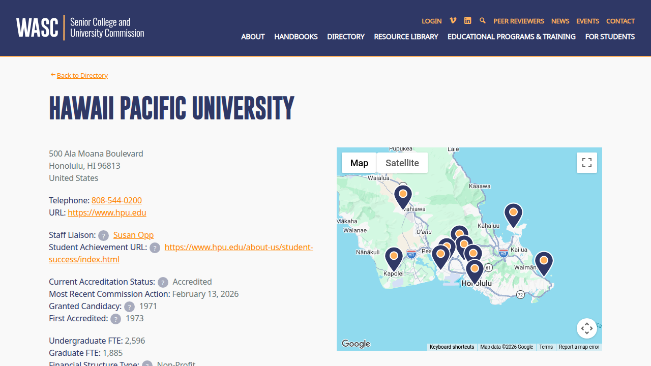This screenshot has width=651, height=366.
Task: Open map Keyboard shortcuts
Action: point(452,347)
